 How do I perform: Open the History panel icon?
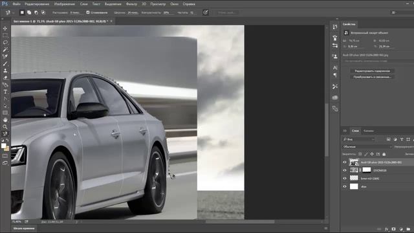[x=335, y=27]
